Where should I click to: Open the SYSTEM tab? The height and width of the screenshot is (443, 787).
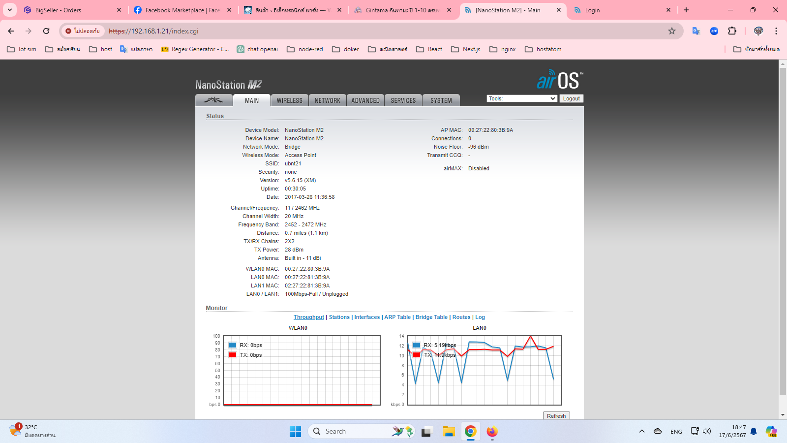tap(441, 100)
